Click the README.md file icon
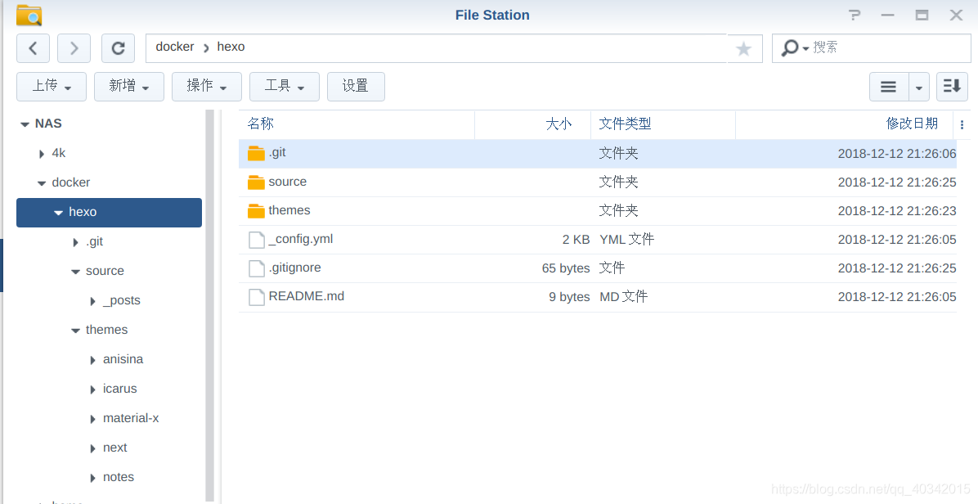Screen dimensions: 978x504 (256, 297)
